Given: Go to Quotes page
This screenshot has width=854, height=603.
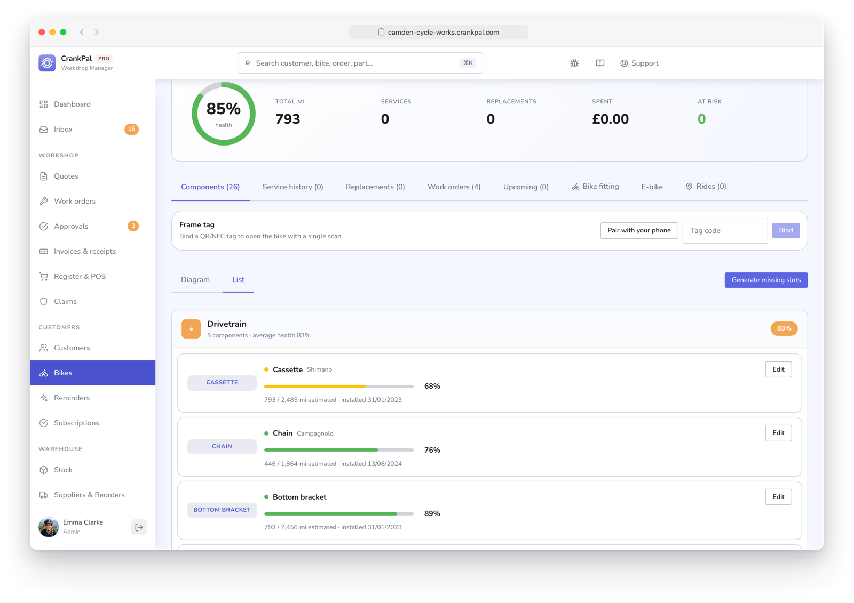Looking at the screenshot, I should tap(92, 176).
